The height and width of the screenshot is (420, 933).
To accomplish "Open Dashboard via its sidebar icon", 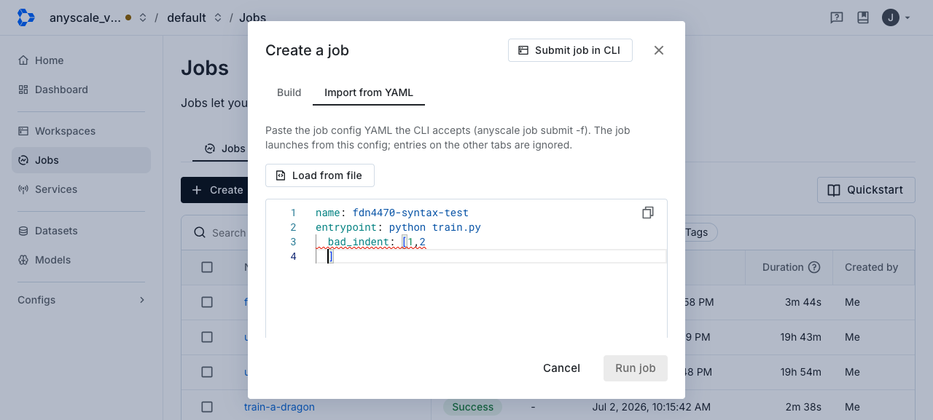I will tap(23, 90).
